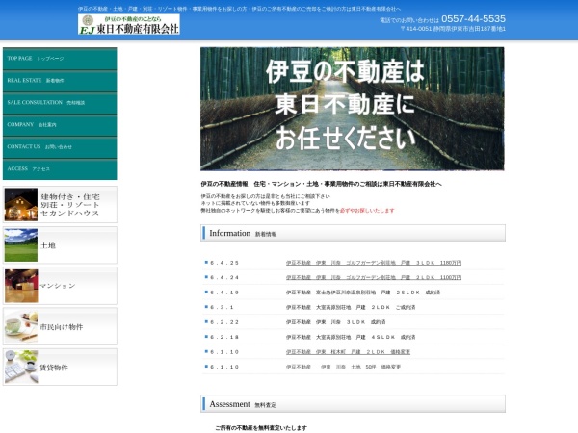Click the phone number 0557-44-5535
This screenshot has width=578, height=433.
pyautogui.click(x=473, y=19)
